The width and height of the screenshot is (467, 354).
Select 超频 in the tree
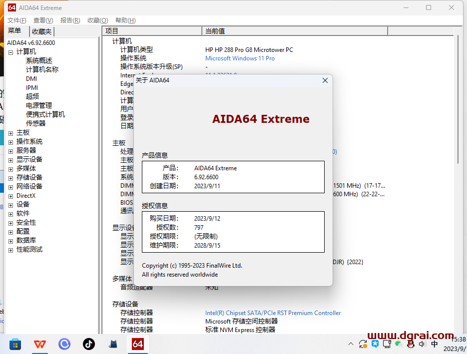(32, 96)
